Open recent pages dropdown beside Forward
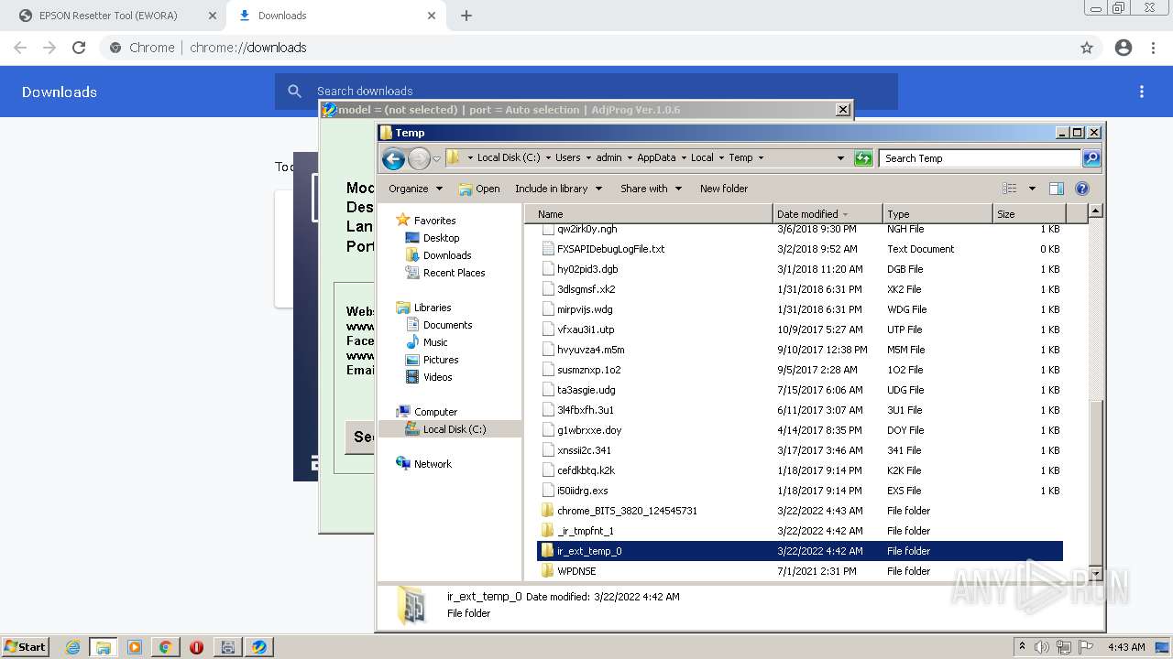The width and height of the screenshot is (1173, 659). pos(436,158)
